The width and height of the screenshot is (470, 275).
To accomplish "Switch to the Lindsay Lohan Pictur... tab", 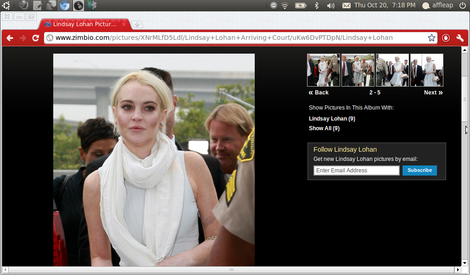I will point(85,24).
